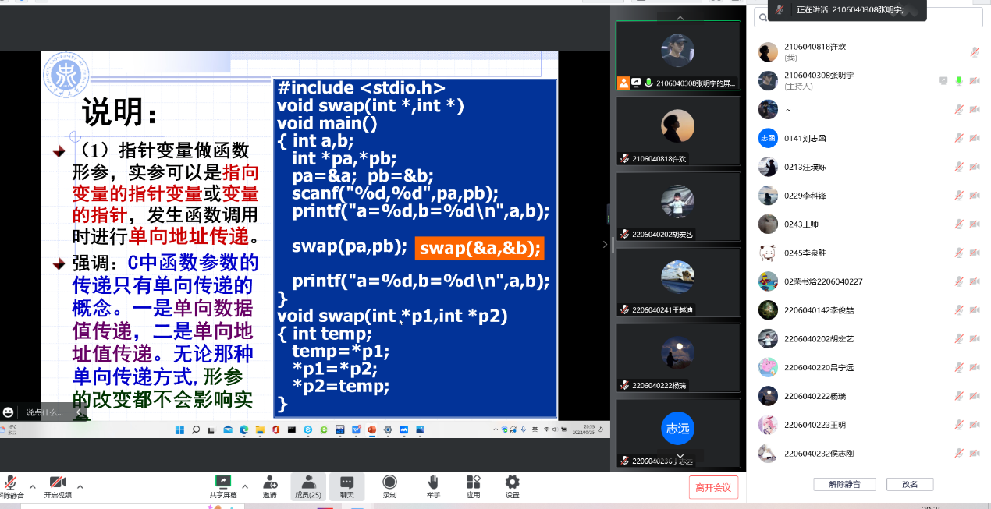This screenshot has width=991, height=509.
Task: Open meeting 设置 (Settings) gear
Action: 512,486
